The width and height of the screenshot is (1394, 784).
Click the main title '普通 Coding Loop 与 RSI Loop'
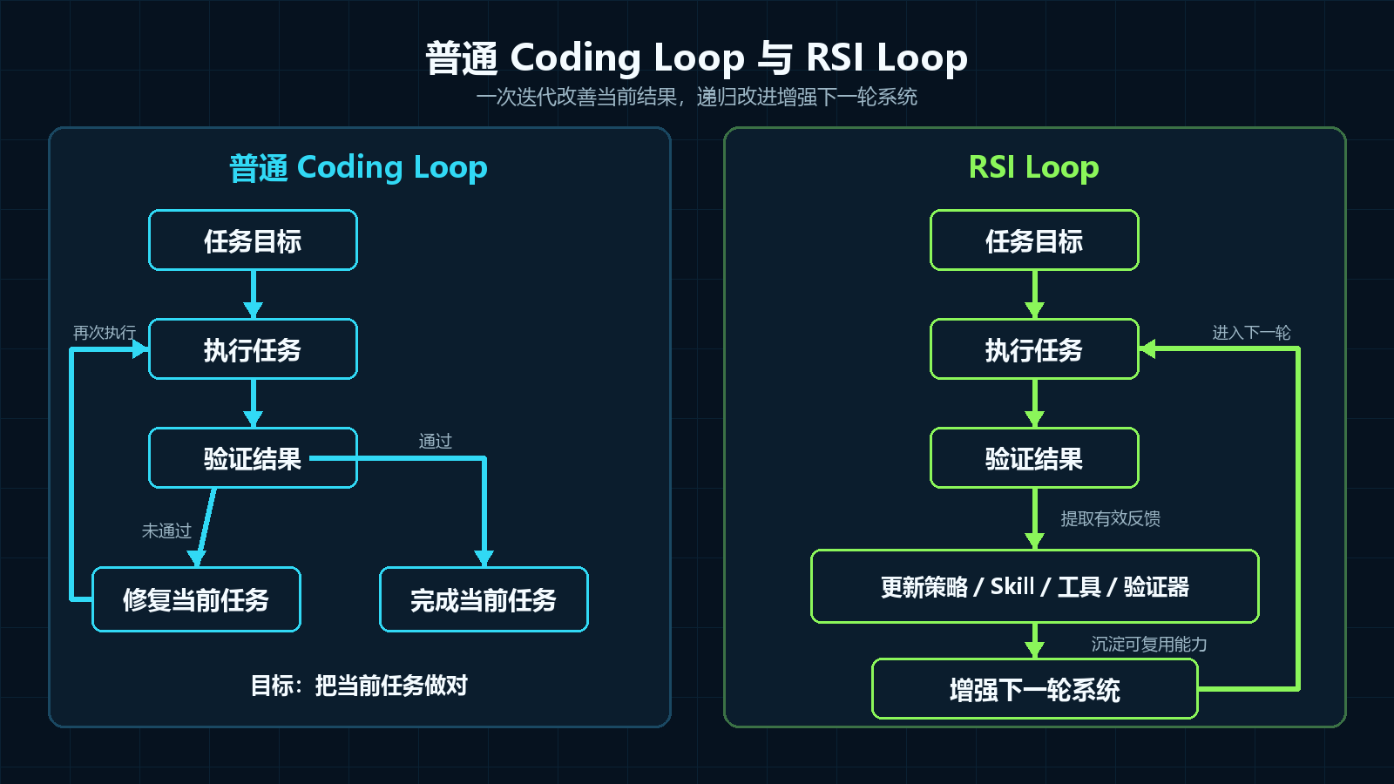click(696, 57)
